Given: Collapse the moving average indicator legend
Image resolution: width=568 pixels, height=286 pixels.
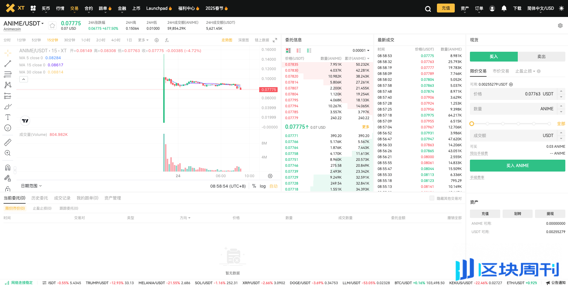Looking at the screenshot, I should (x=24, y=79).
